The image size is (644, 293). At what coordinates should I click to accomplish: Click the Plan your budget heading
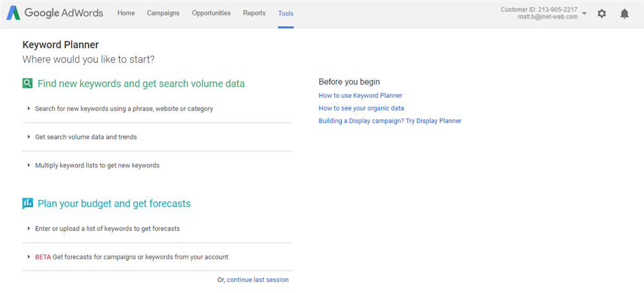[x=114, y=203]
